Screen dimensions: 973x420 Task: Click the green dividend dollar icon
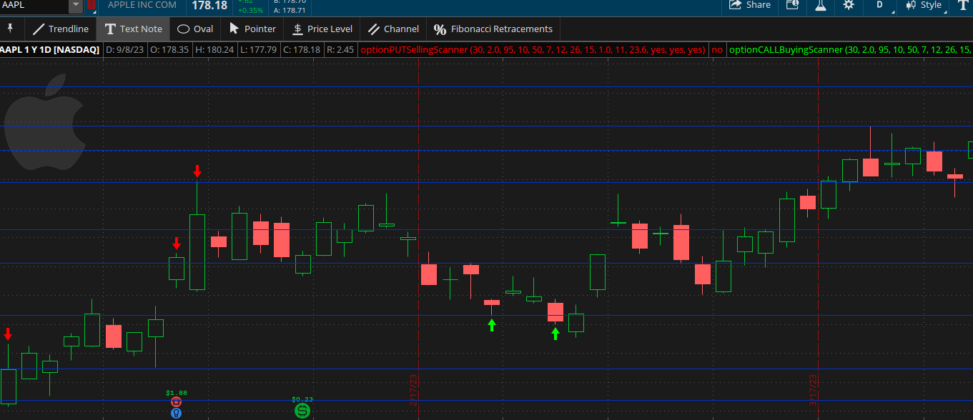(x=302, y=411)
